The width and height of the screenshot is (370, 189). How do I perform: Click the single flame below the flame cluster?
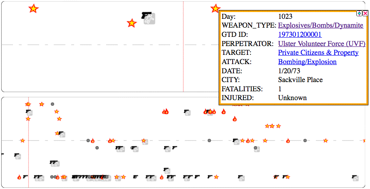(235, 119)
